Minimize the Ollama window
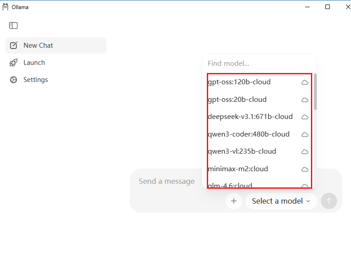 pos(307,7)
